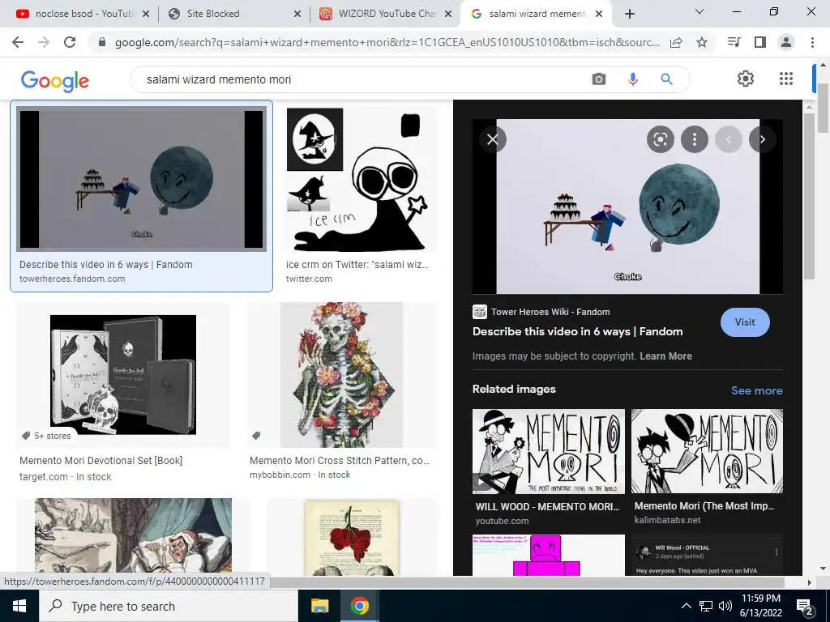The height and width of the screenshot is (622, 830).
Task: Click the 5+ stores label
Action: pyautogui.click(x=53, y=436)
